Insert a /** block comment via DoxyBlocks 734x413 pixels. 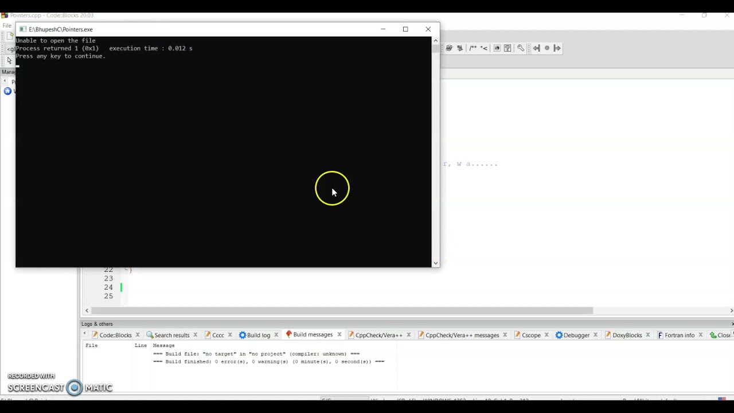tap(473, 48)
